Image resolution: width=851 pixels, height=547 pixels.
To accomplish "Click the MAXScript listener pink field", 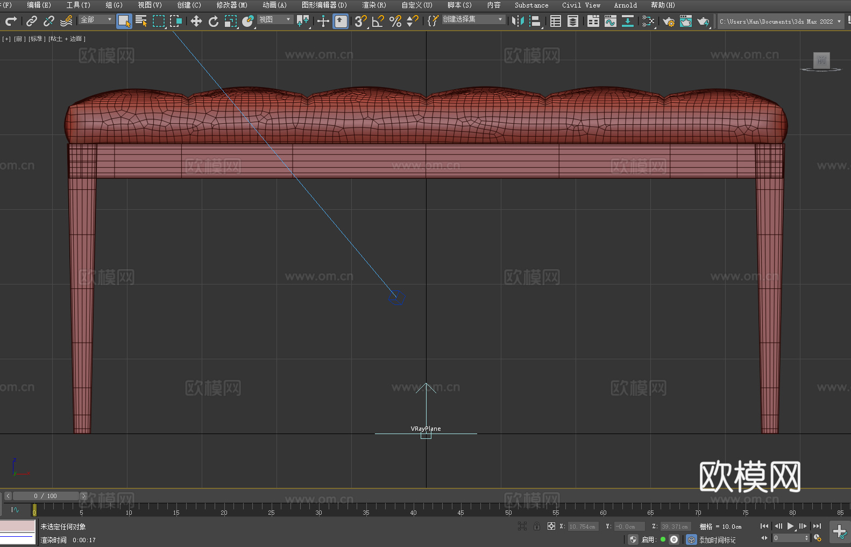I will (x=17, y=526).
